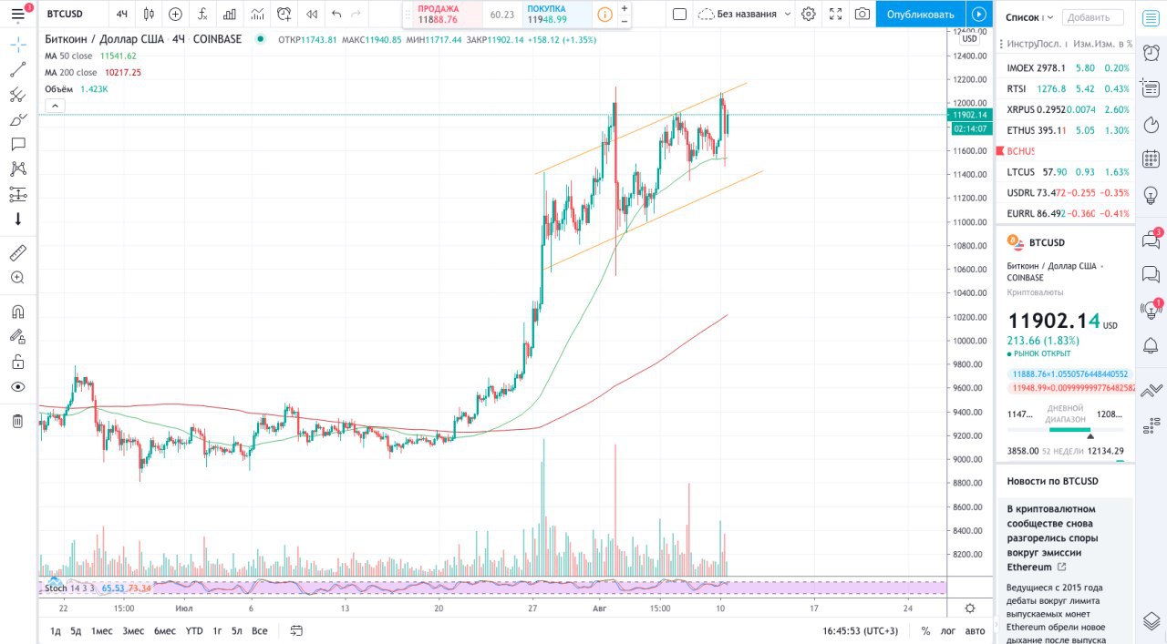Click the Добавить symbol input field
Screen dimensions: 1167x644
[x=1092, y=16]
